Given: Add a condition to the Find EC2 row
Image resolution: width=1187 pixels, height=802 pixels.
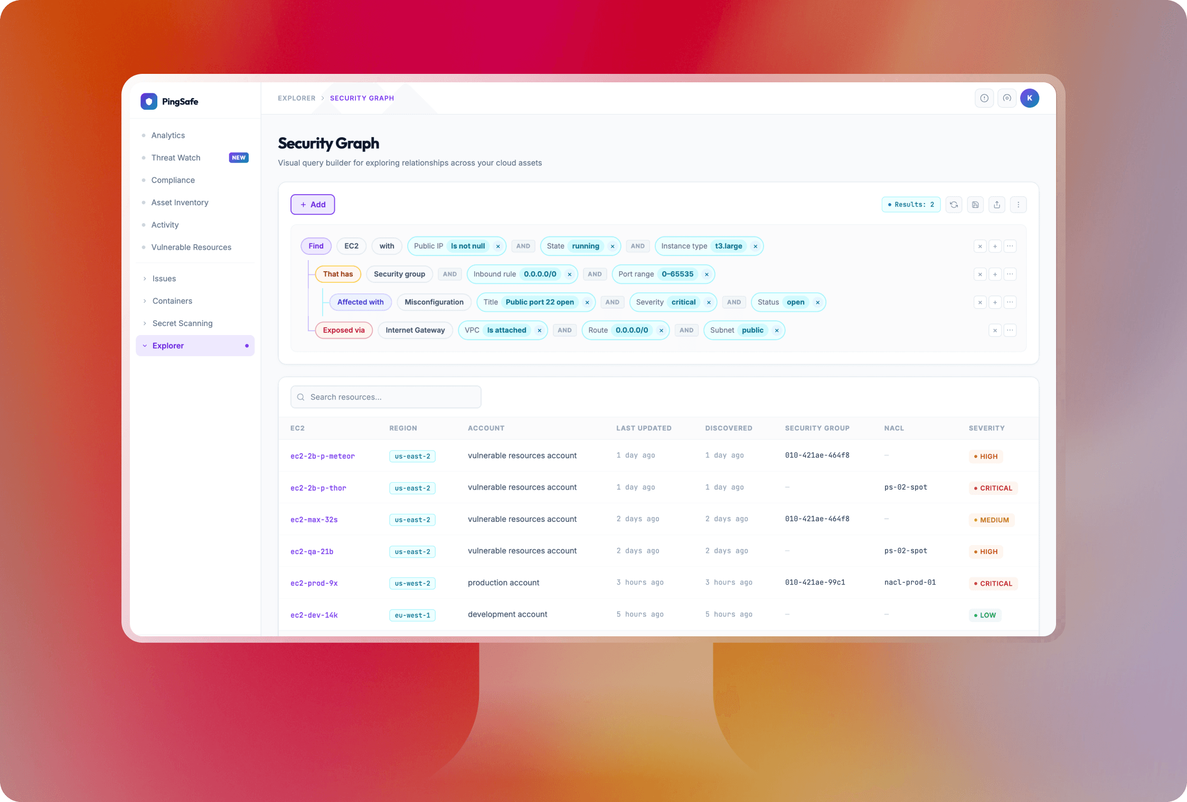Looking at the screenshot, I should pos(995,246).
